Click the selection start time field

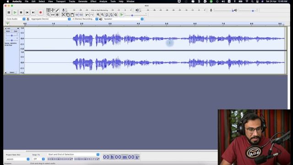click(x=60, y=159)
